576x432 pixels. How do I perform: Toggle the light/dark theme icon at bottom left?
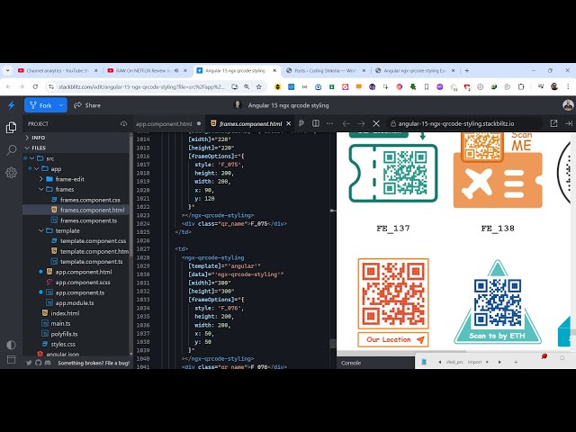11,345
